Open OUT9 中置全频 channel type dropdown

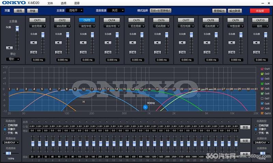(235, 26)
